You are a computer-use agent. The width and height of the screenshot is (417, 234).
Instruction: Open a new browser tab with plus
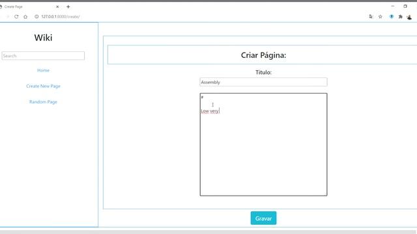(68, 6)
